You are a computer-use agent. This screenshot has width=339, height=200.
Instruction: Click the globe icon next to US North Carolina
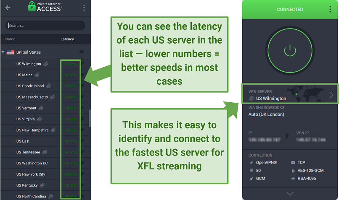[50, 196]
